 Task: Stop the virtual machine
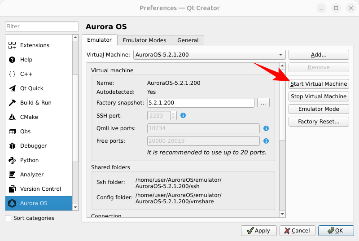pos(319,96)
